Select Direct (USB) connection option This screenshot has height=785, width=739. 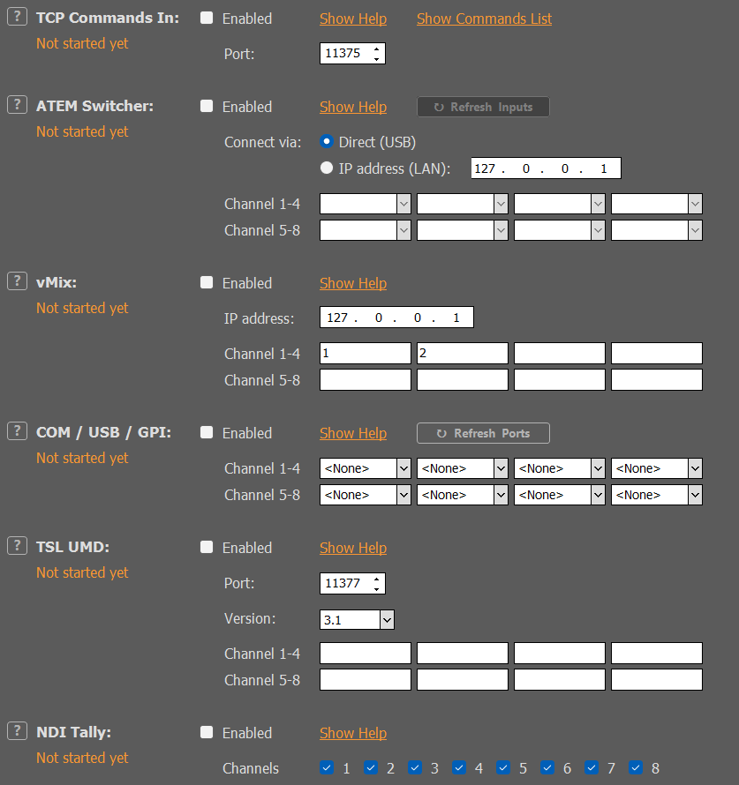click(327, 142)
